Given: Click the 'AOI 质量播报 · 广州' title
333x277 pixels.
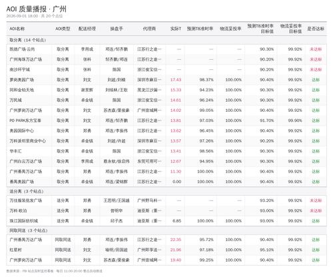Looking at the screenshot, I should [37, 9].
